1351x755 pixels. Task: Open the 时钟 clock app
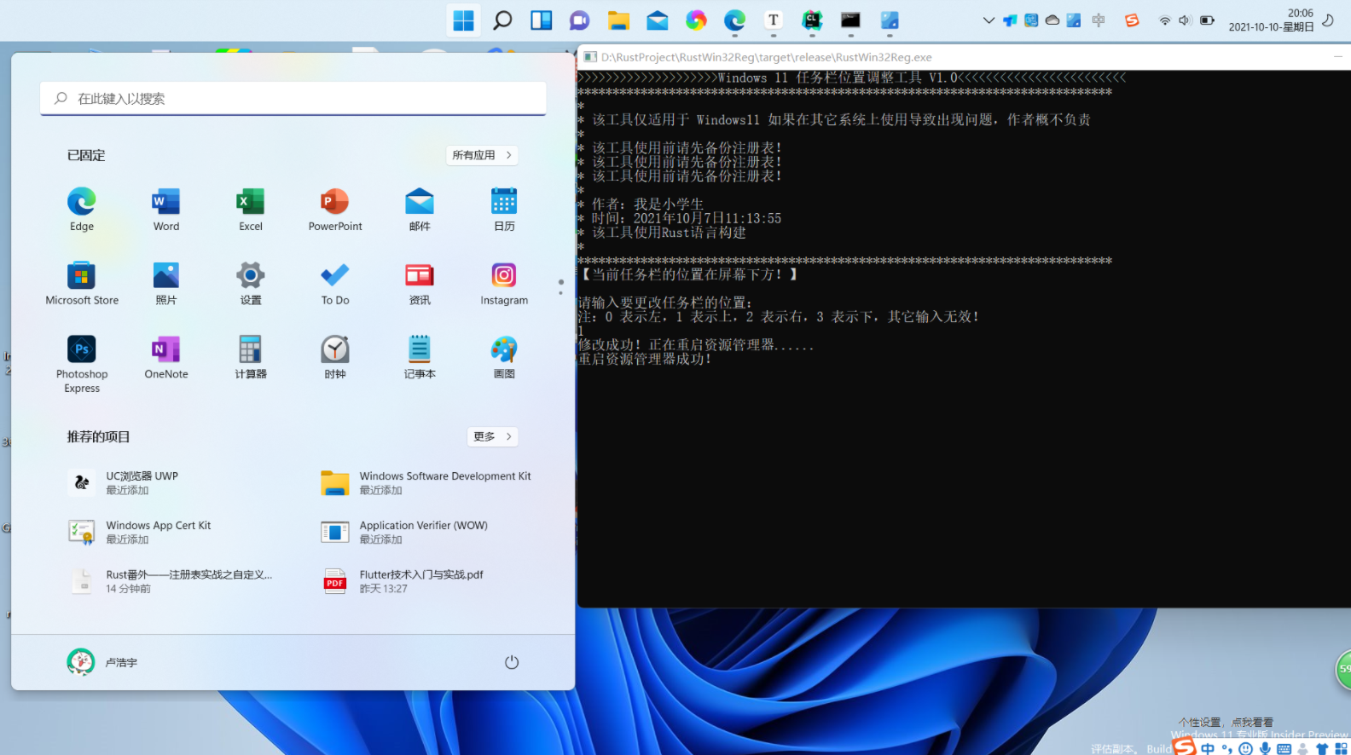[335, 358]
